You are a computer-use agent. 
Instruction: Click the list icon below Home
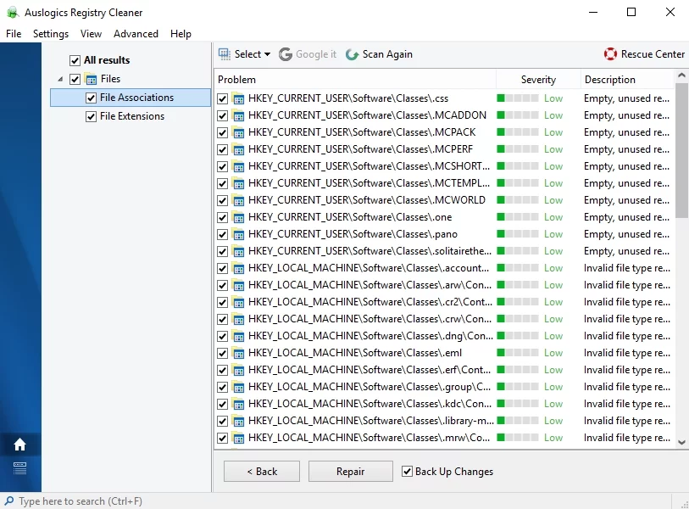pyautogui.click(x=20, y=468)
